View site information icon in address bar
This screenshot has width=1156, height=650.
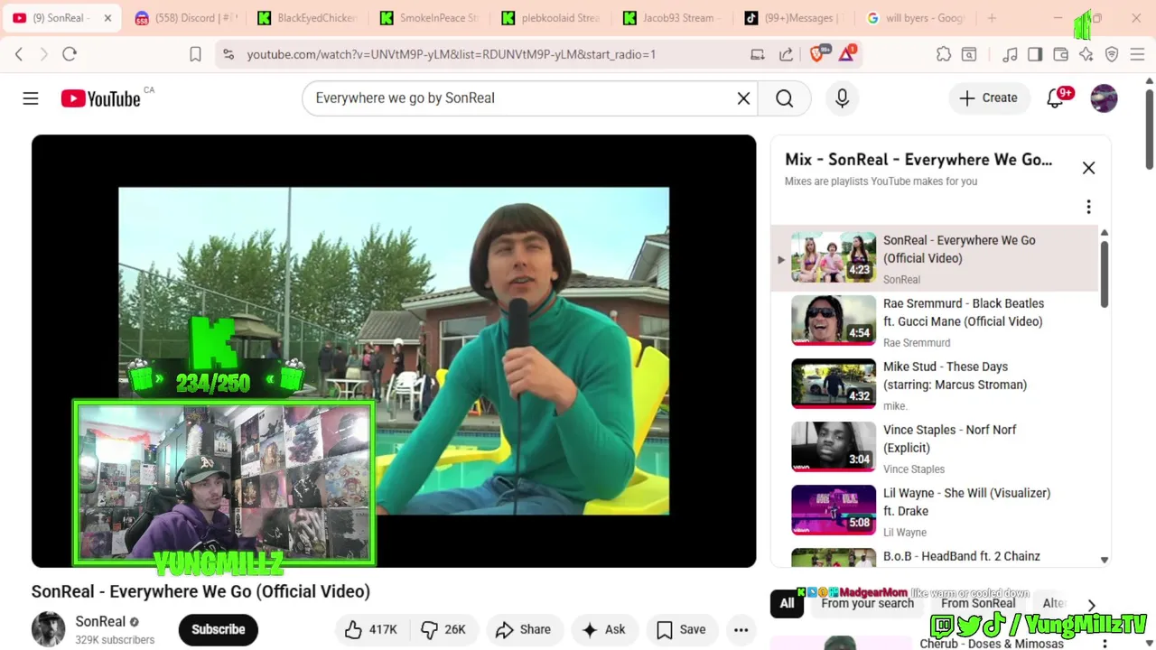(228, 54)
